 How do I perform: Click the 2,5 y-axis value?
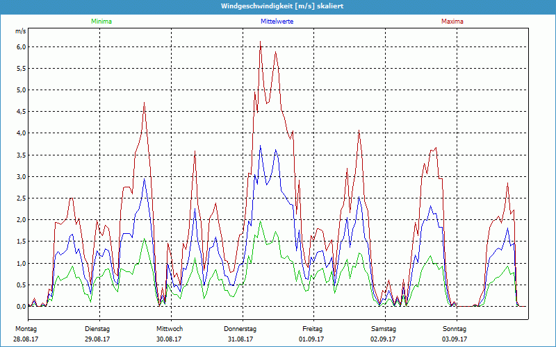click(20, 198)
